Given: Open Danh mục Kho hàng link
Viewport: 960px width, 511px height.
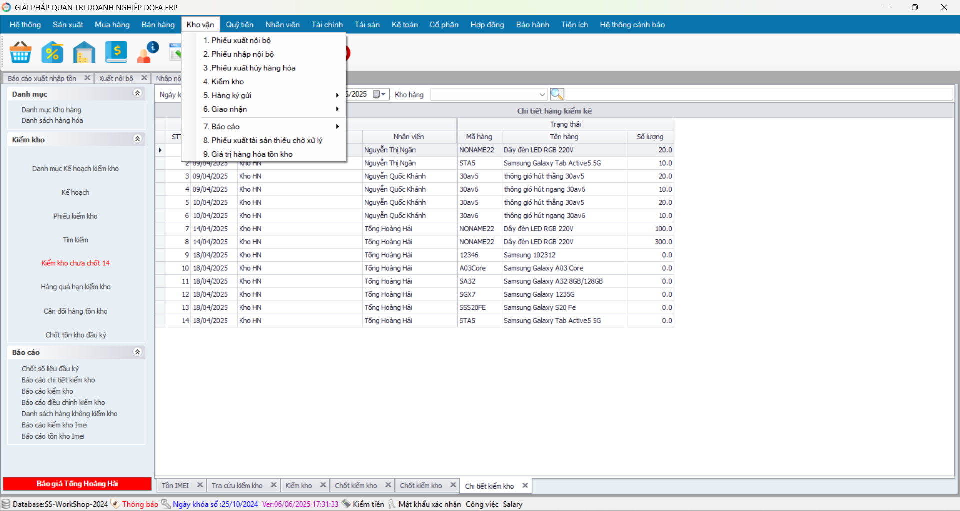Looking at the screenshot, I should (51, 110).
